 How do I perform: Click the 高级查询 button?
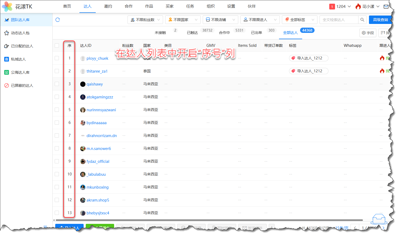coord(380,20)
